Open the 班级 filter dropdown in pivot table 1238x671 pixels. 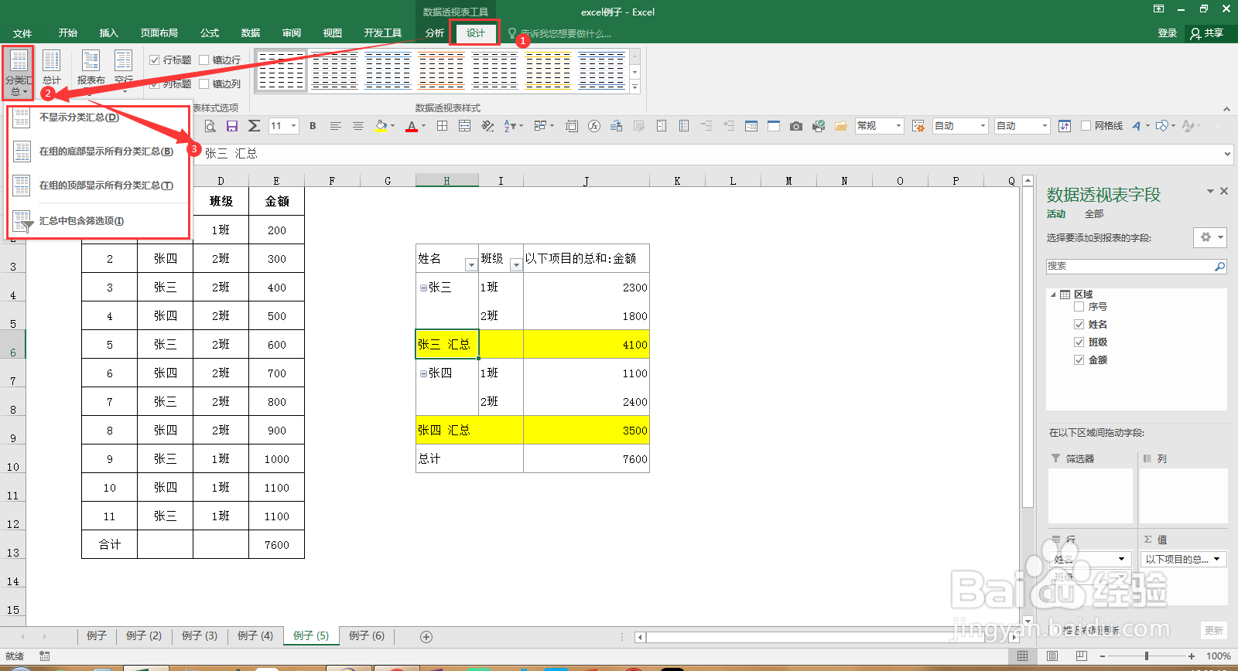click(x=516, y=265)
